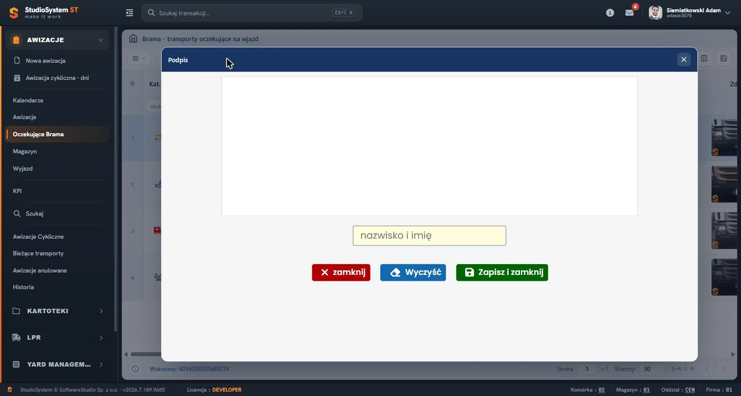Viewport: 741px width, 396px height.
Task: Click the columns layout icon in grid toolbar
Action: click(x=704, y=58)
